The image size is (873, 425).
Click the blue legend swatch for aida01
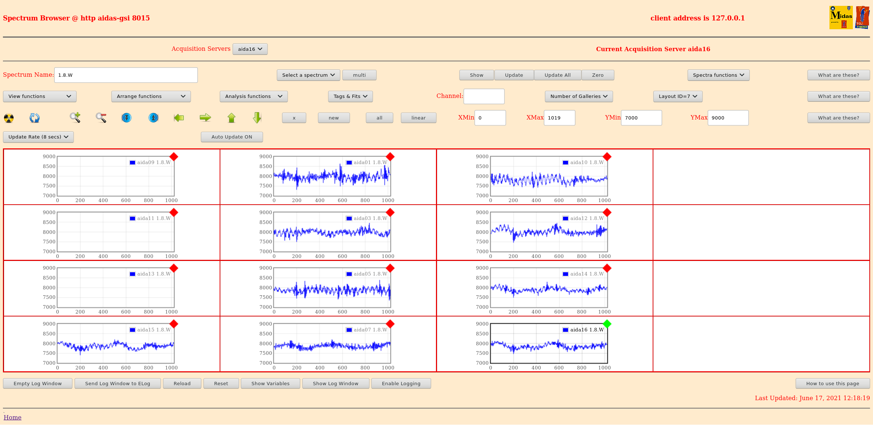pos(349,163)
